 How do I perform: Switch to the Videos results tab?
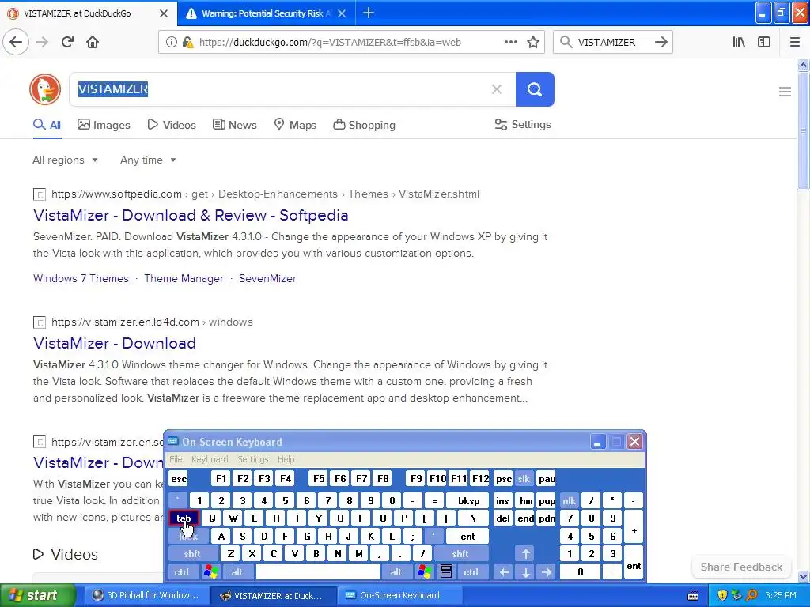[172, 125]
